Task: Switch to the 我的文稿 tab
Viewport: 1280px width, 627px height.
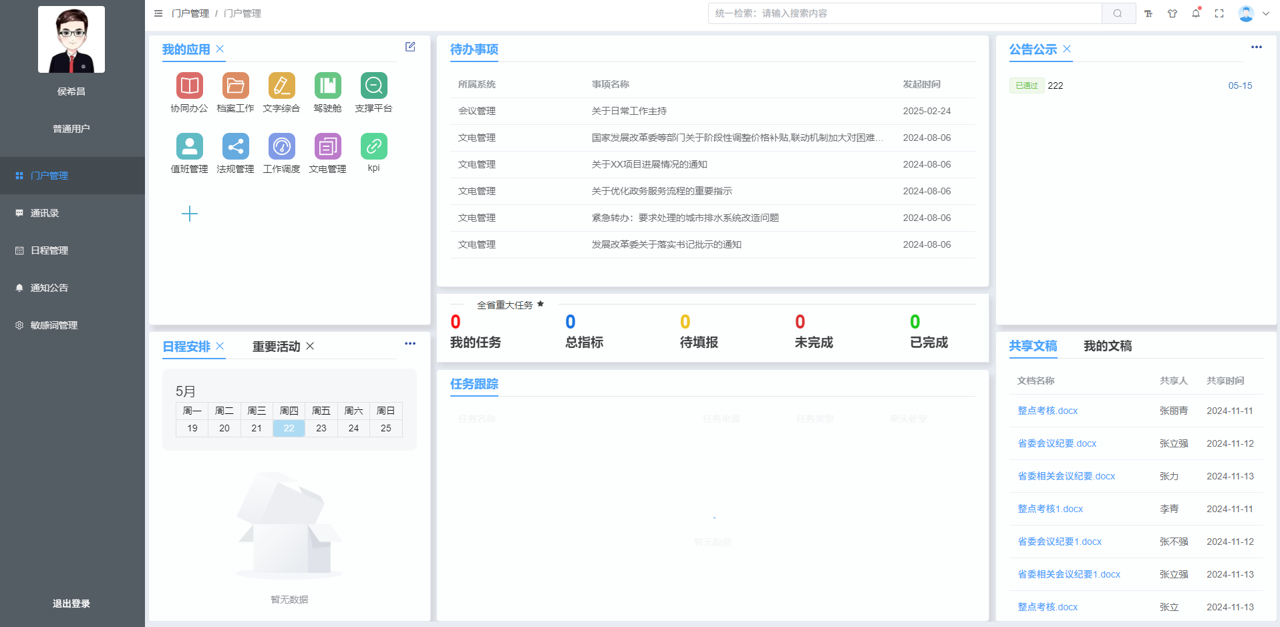Action: 1107,346
